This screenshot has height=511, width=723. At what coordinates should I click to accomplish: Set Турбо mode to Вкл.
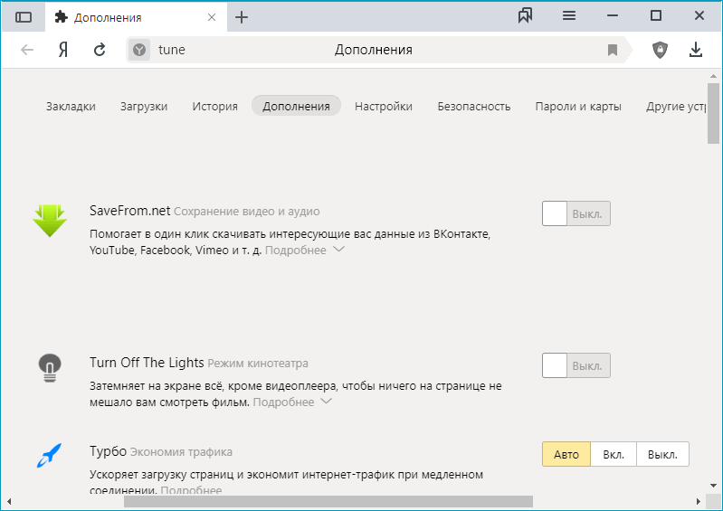tap(614, 454)
